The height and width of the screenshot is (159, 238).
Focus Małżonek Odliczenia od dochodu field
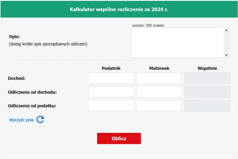tap(159, 92)
